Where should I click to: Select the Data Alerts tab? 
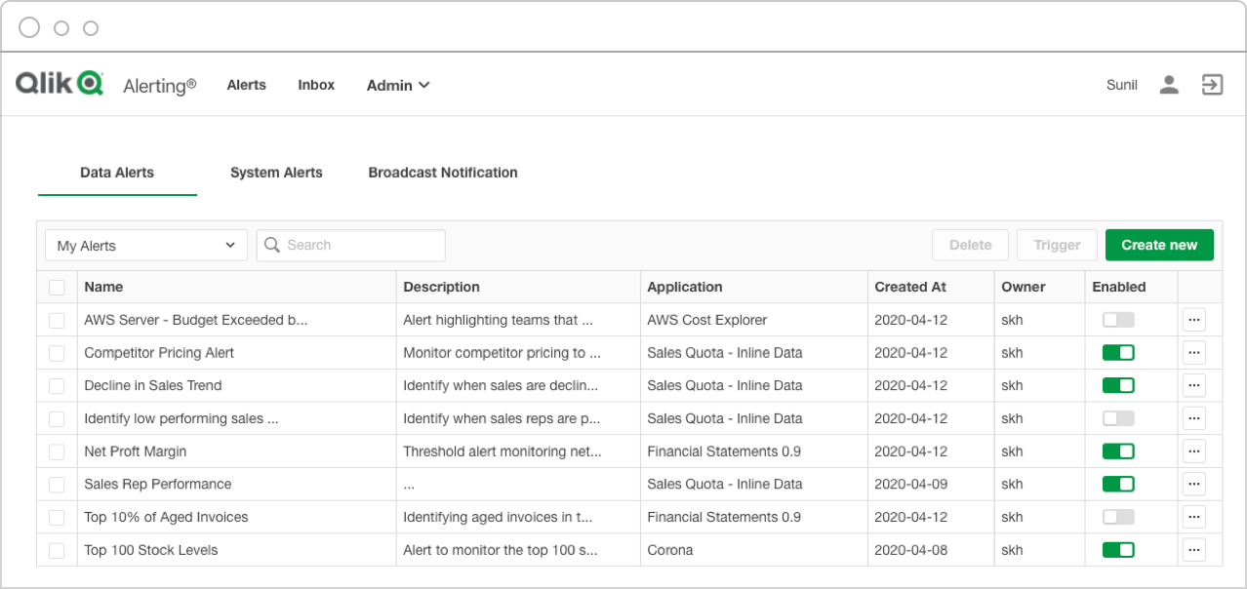pyautogui.click(x=117, y=173)
